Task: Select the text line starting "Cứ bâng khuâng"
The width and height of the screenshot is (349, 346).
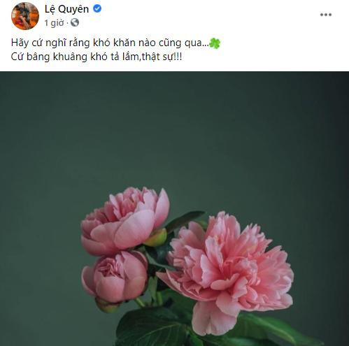Action: click(97, 57)
